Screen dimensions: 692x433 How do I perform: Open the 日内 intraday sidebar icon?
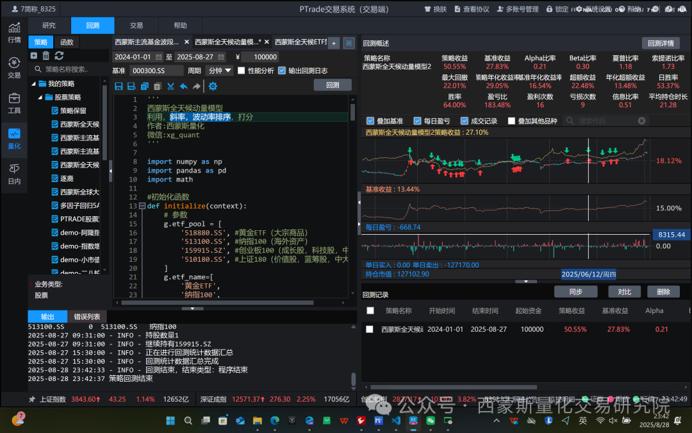pyautogui.click(x=14, y=174)
